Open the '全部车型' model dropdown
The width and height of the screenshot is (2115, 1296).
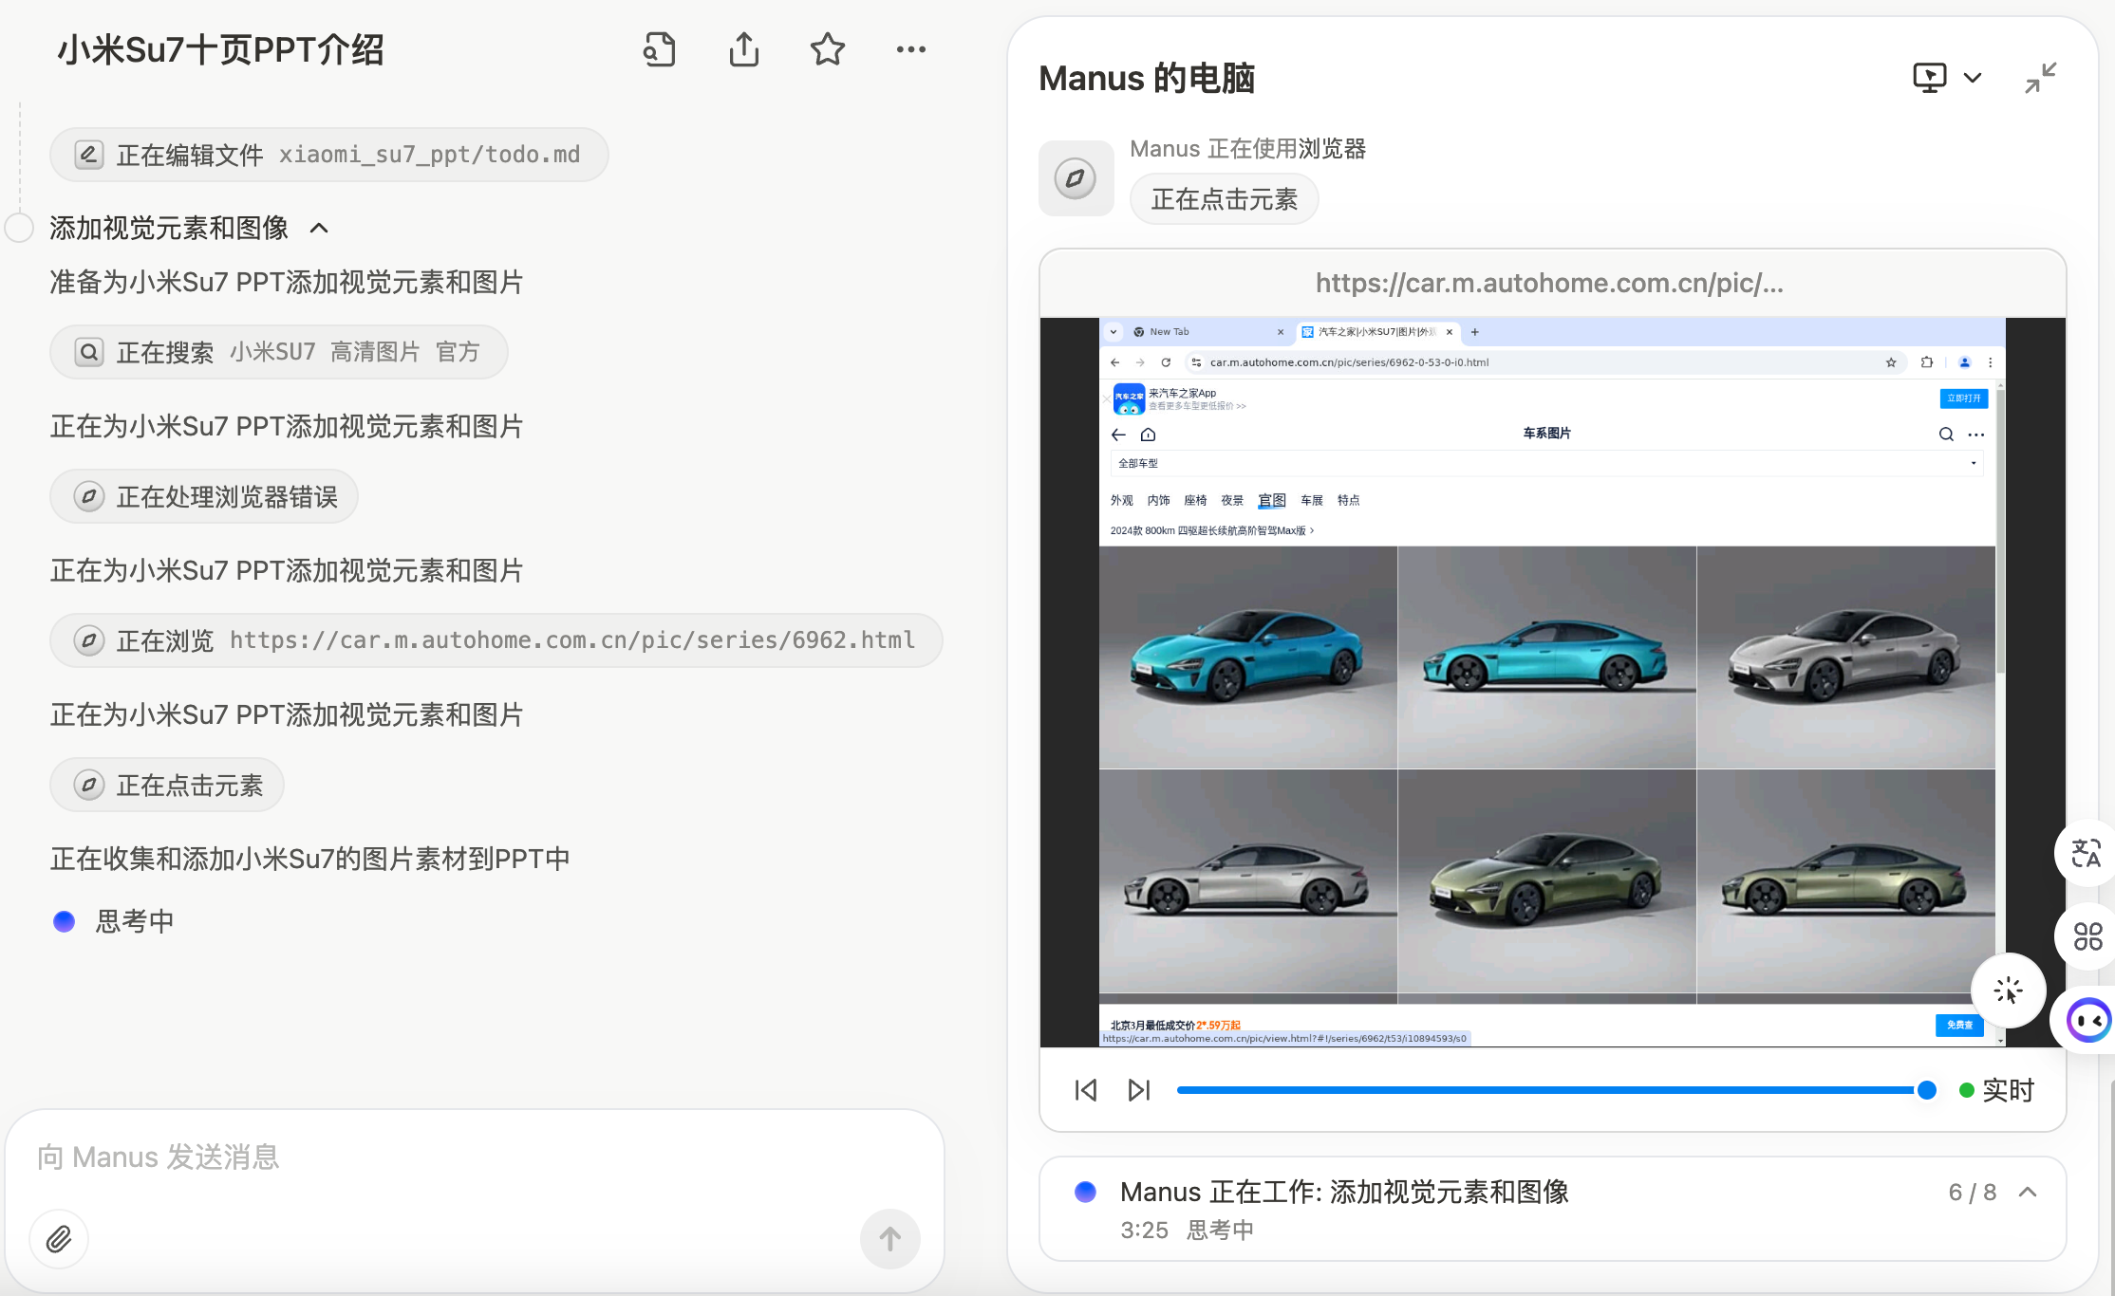coord(1546,463)
